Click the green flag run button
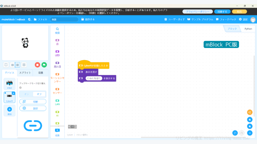 click(x=44, y=65)
